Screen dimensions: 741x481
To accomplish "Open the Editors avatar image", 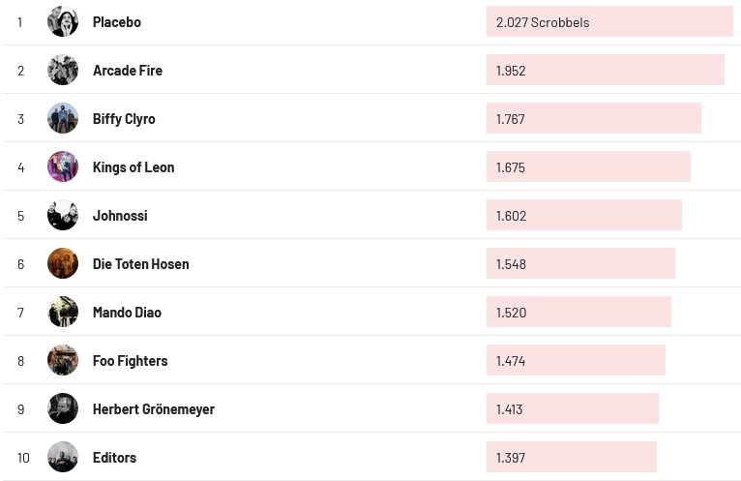I will coord(63,457).
